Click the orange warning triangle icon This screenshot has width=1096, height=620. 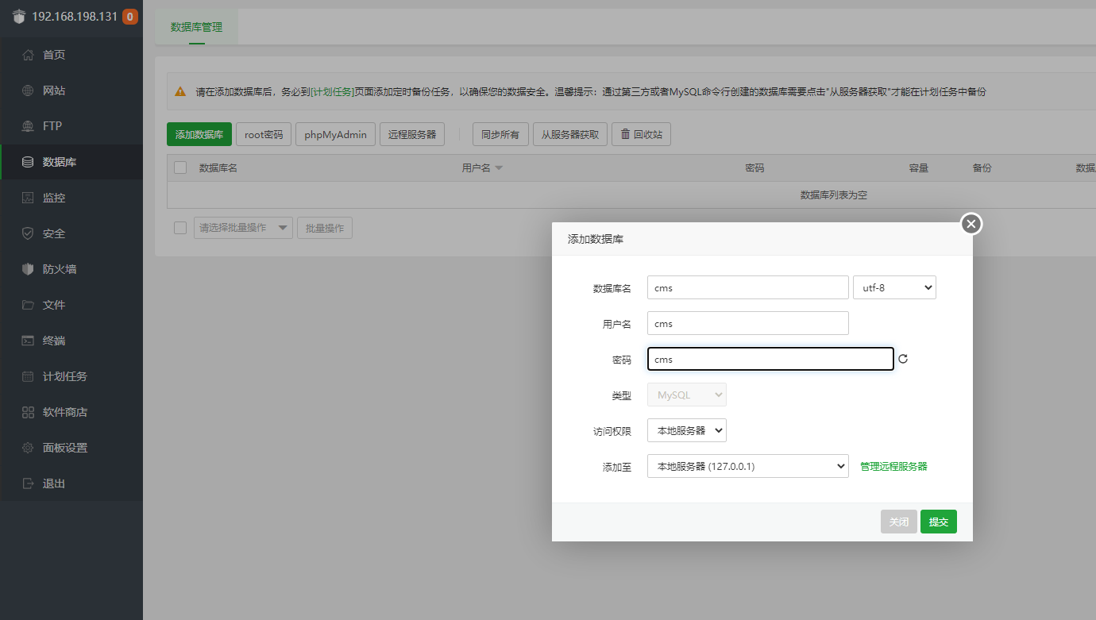point(180,91)
